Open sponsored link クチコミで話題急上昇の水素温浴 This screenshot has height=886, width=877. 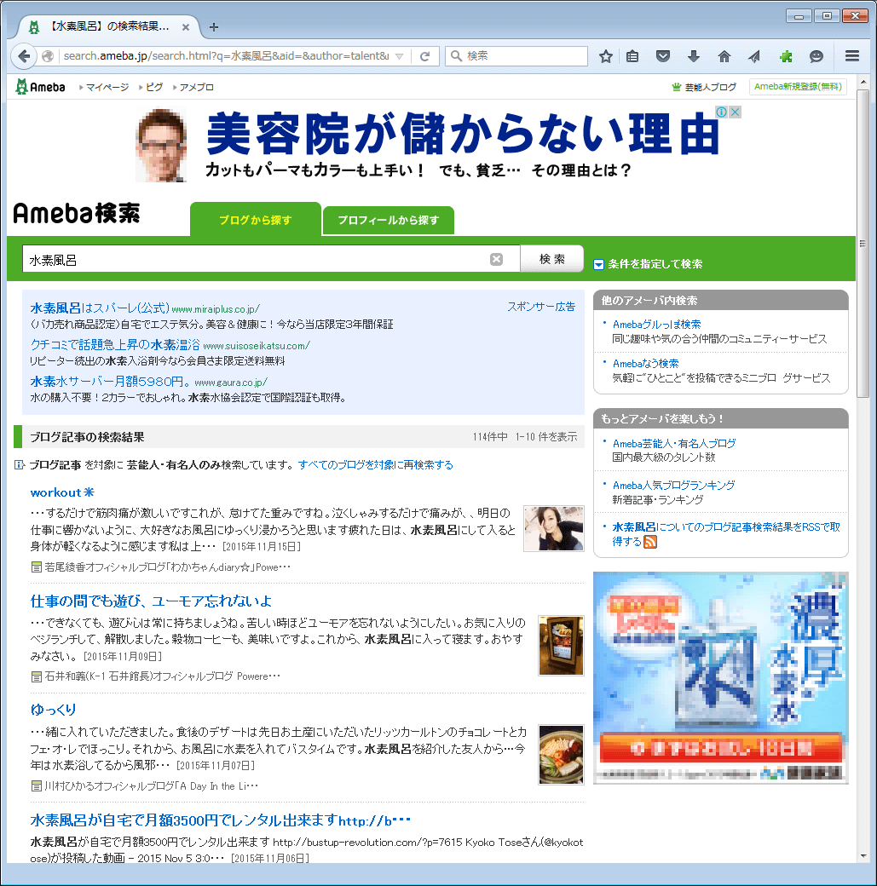coord(115,345)
